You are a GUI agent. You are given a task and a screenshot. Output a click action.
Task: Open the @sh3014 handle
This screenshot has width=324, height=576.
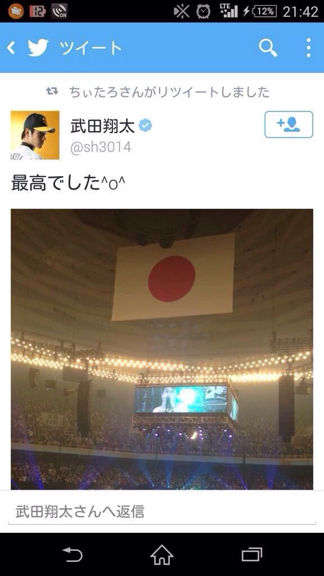coord(101,147)
